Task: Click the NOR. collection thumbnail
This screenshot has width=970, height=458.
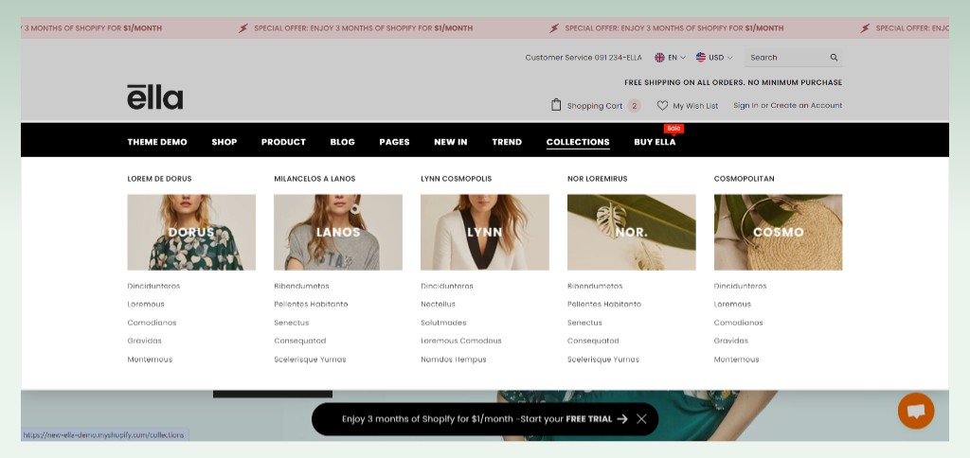Action: coord(631,233)
